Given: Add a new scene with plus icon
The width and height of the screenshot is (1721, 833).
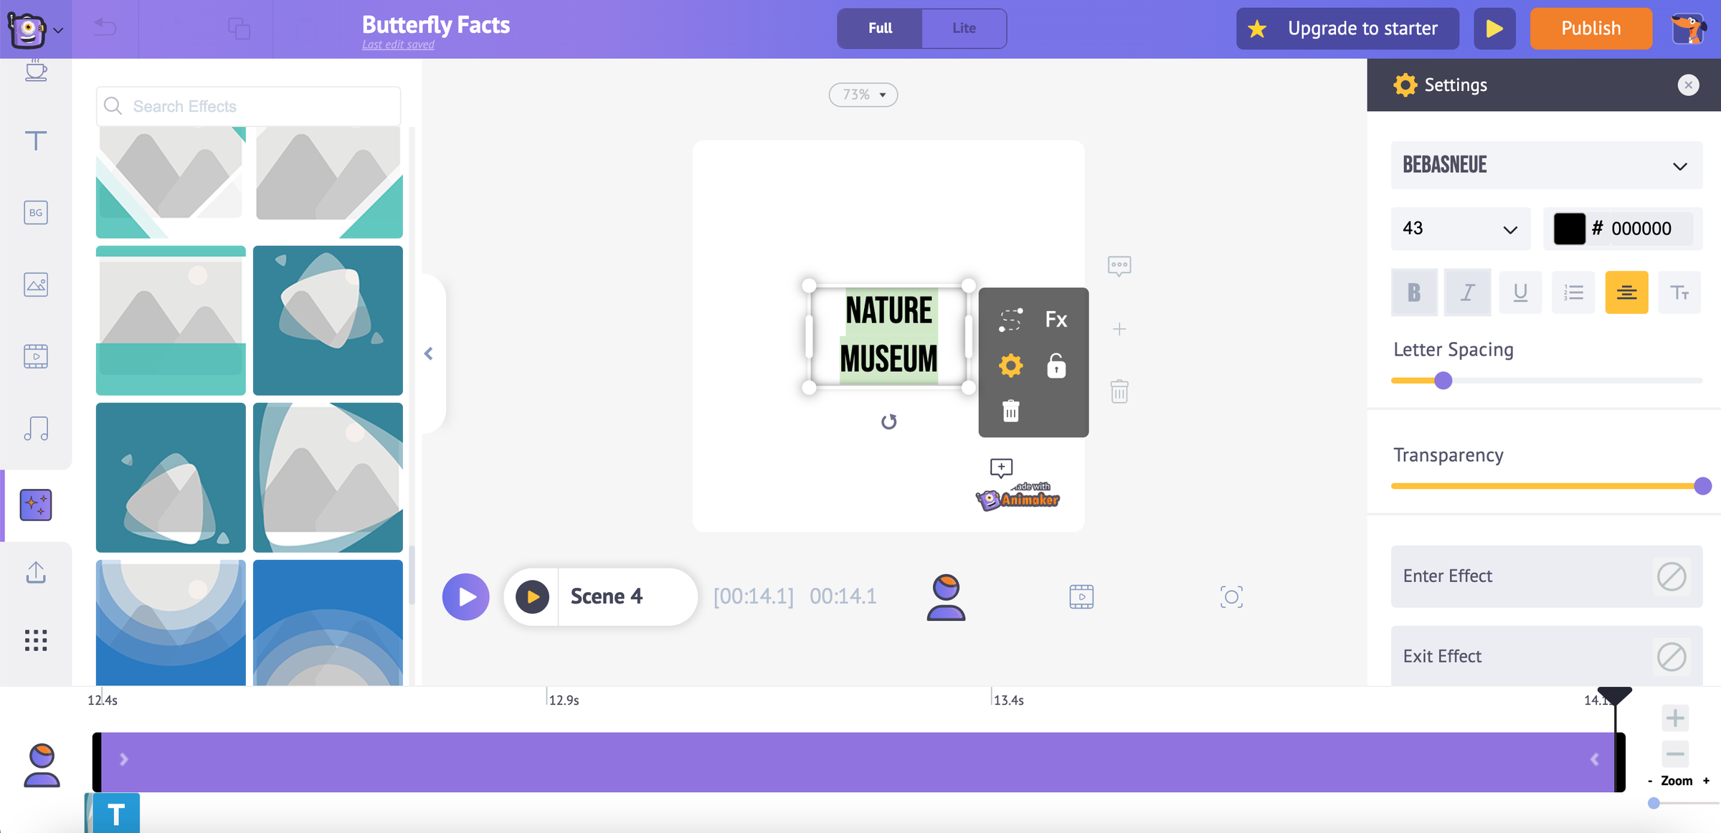Looking at the screenshot, I should click(x=1119, y=329).
